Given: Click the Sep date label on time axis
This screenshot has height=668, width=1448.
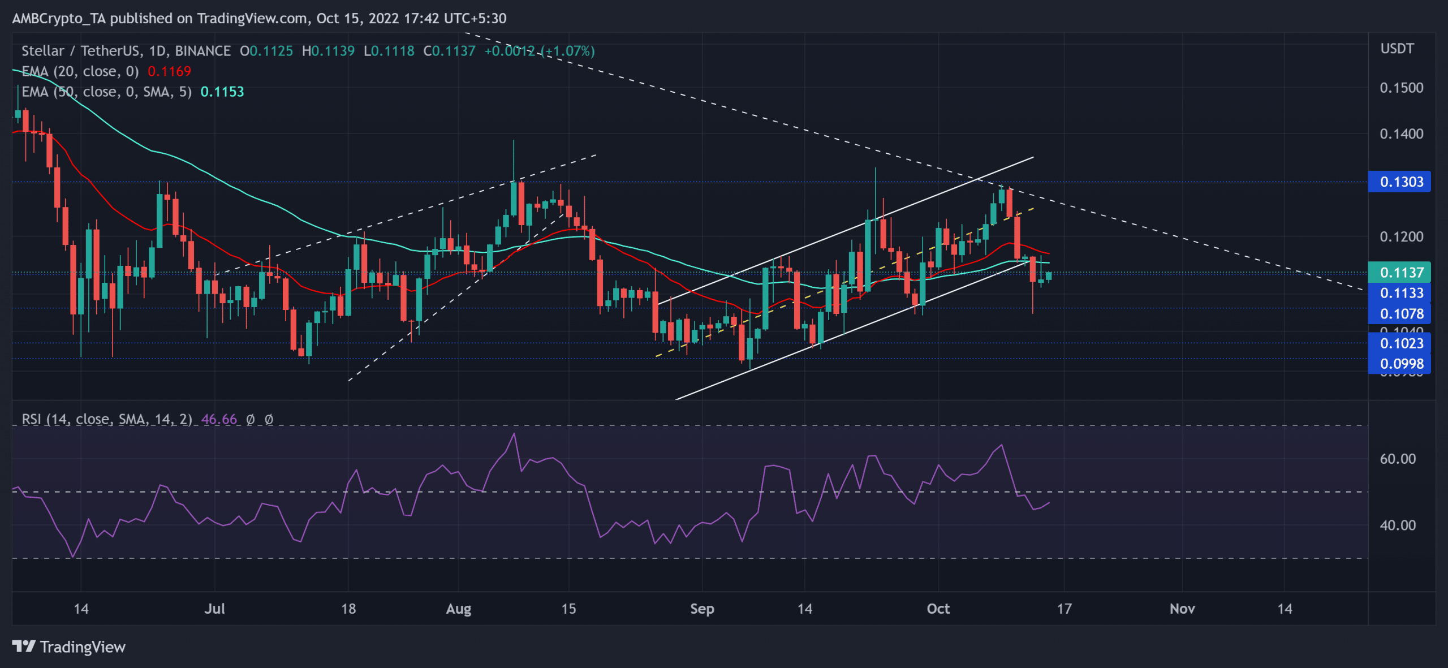Looking at the screenshot, I should pyautogui.click(x=702, y=609).
